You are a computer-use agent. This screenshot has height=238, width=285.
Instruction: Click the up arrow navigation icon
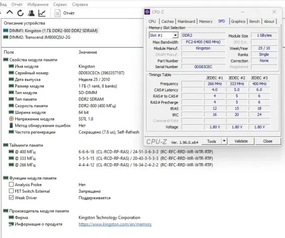click(x=10, y=13)
